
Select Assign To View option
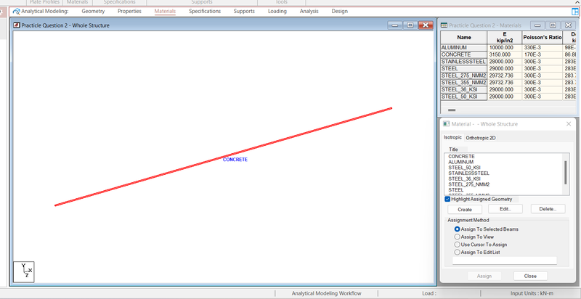(x=457, y=237)
